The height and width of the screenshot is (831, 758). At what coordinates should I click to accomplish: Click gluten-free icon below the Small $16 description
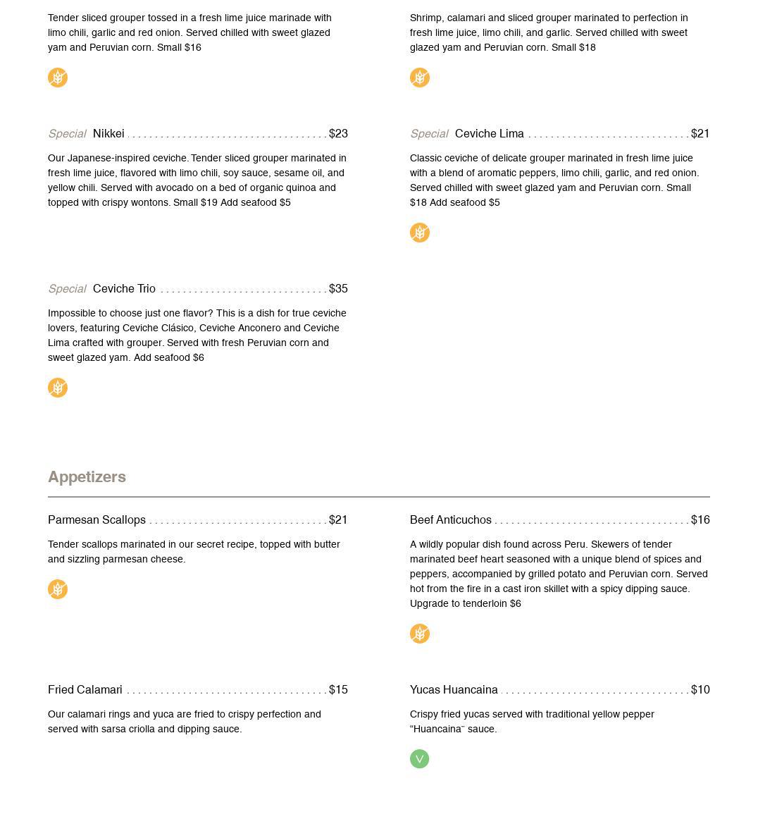[58, 78]
